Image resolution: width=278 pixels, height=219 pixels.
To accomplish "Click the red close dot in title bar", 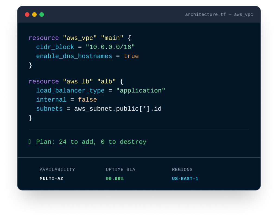I will tap(27, 15).
